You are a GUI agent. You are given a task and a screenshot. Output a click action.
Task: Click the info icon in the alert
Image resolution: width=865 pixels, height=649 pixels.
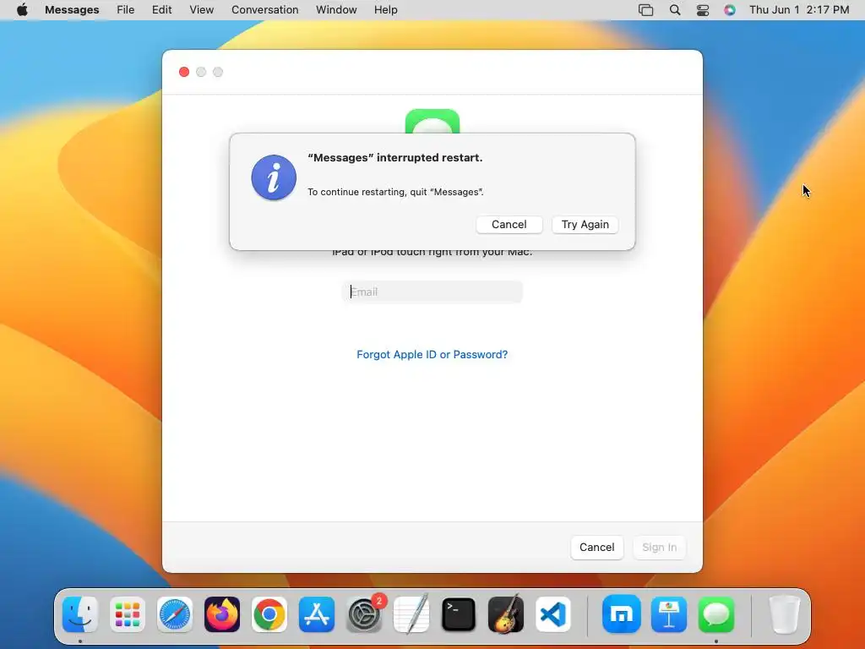click(x=274, y=177)
